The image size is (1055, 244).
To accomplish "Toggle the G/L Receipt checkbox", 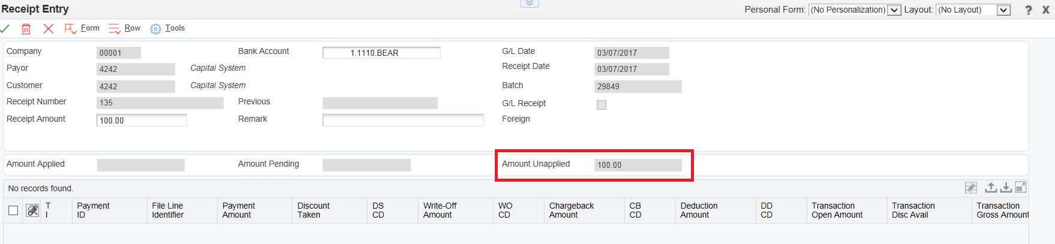I will pos(602,105).
